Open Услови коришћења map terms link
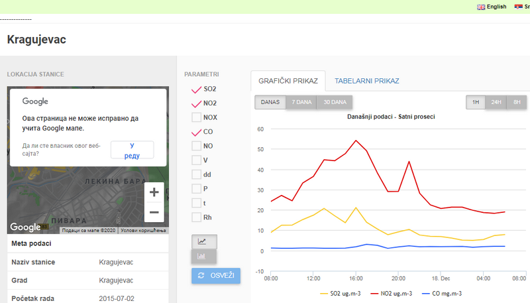The image size is (530, 303). (143, 230)
